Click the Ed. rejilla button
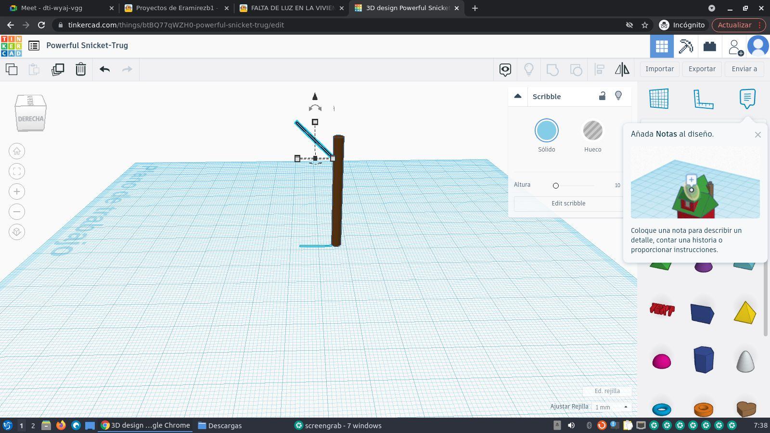The width and height of the screenshot is (770, 433). coord(607,391)
